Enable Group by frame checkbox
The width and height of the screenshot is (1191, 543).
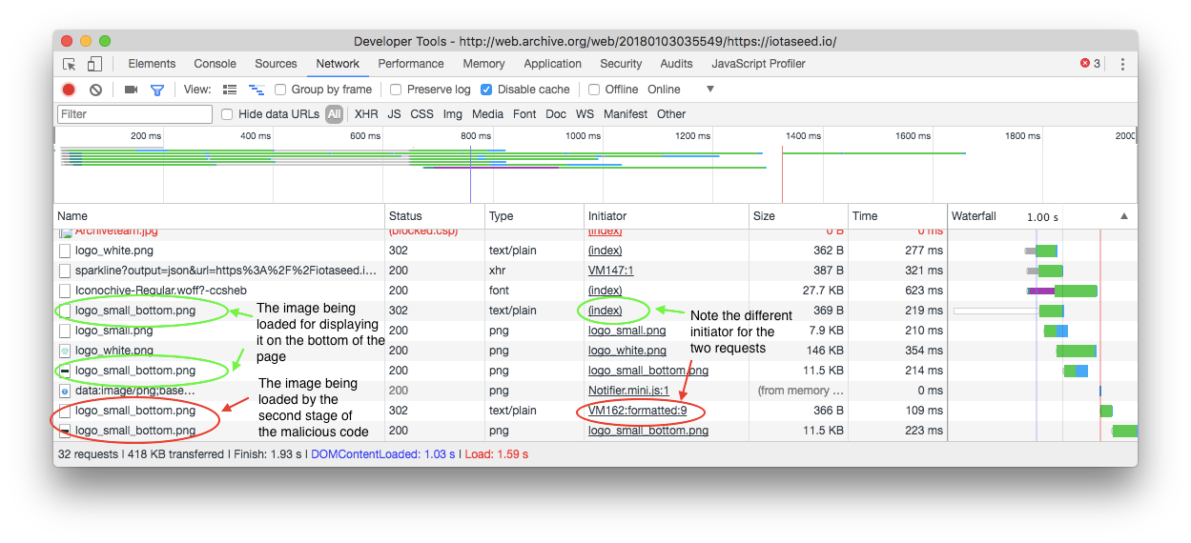click(x=280, y=90)
